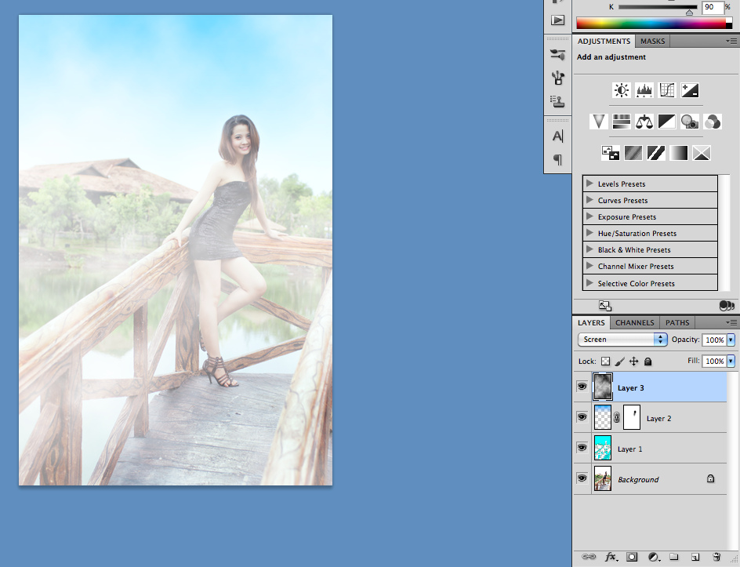This screenshot has width=740, height=567.
Task: Add a Brightness/Contrast adjustment
Action: click(x=621, y=90)
